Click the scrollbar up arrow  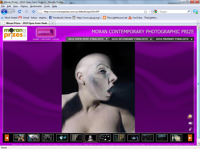198,28
